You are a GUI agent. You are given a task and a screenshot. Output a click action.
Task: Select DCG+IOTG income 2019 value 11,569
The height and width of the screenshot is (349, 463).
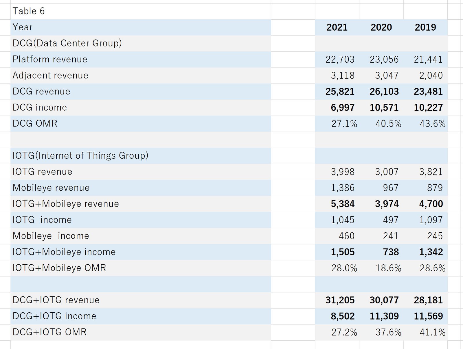[425, 316]
